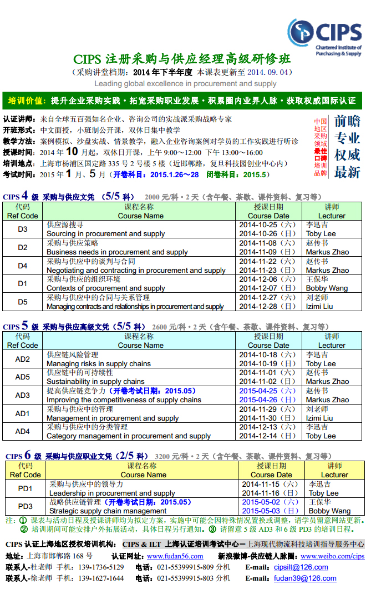Select lecturer Bobby Wang in D1 row
Screen dimensions: 366x599
click(327, 288)
